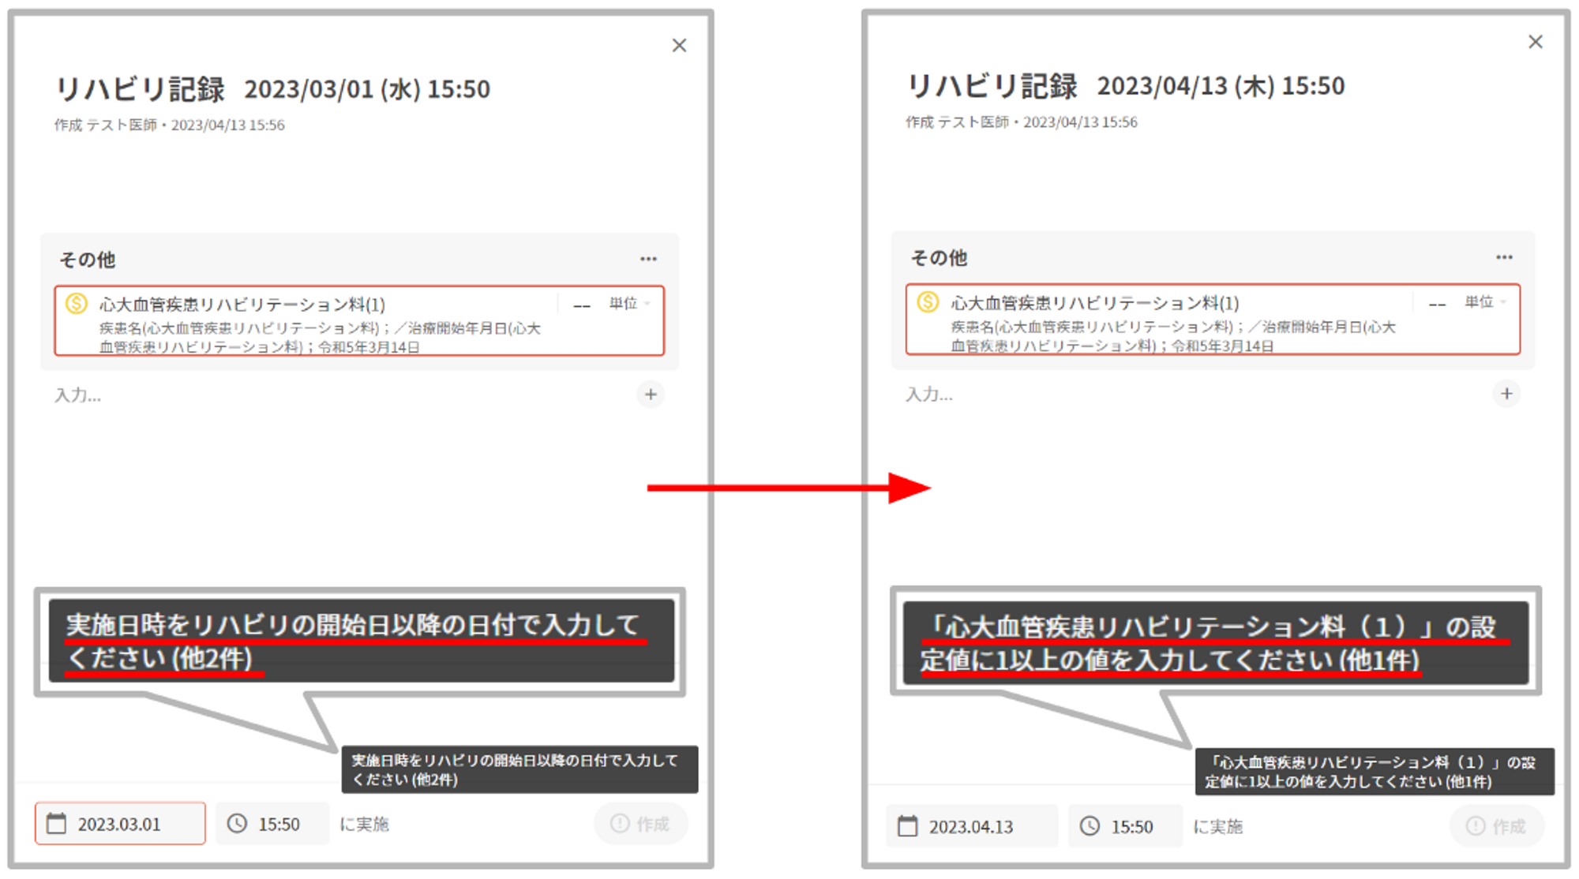Open three-dot menu in right その他 section
The image size is (1579, 879).
tap(1503, 257)
